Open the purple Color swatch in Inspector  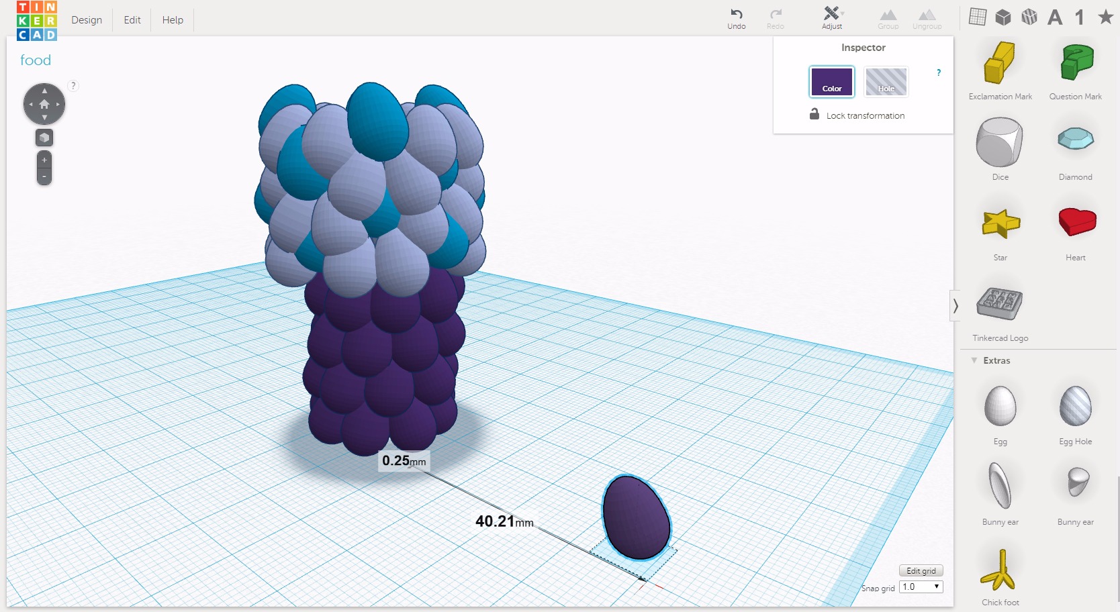tap(832, 82)
